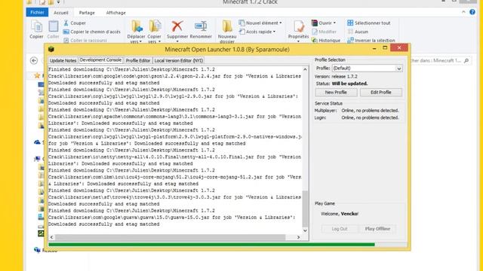Maximize the Minecraft Open Launcher window
Screen dimensions: 483x271
pyautogui.click(x=385, y=48)
